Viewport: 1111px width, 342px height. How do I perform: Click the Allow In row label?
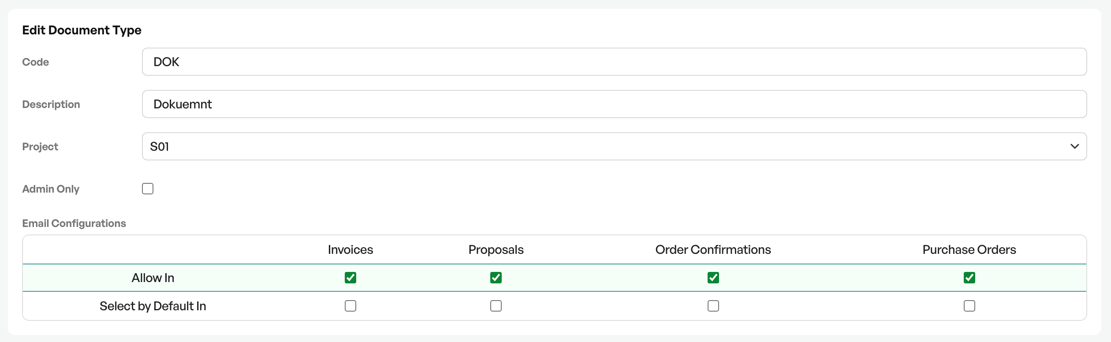click(x=153, y=278)
